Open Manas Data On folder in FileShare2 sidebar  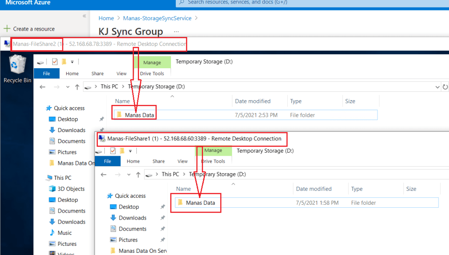72,163
